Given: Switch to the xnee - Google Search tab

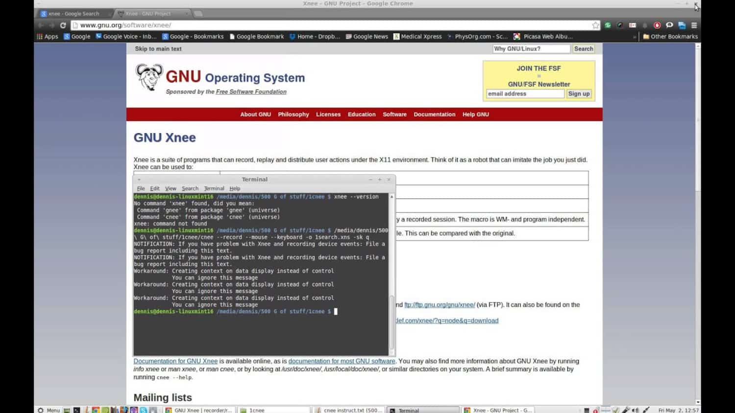Looking at the screenshot, I should 73,14.
